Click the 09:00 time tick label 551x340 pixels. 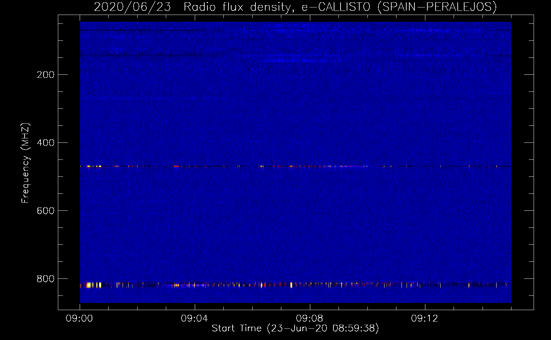click(79, 319)
